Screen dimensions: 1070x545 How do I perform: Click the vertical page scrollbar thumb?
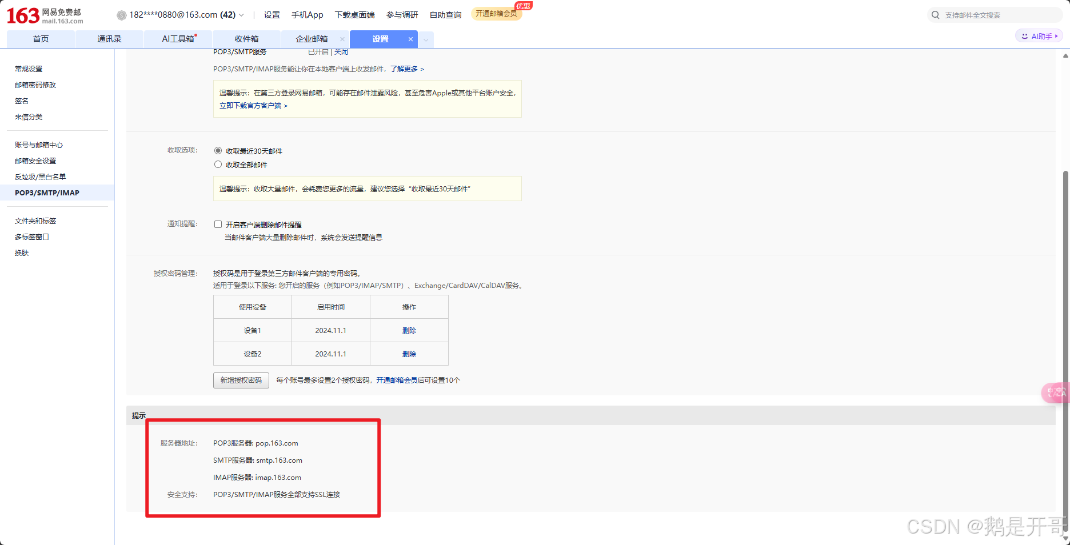click(x=1065, y=351)
